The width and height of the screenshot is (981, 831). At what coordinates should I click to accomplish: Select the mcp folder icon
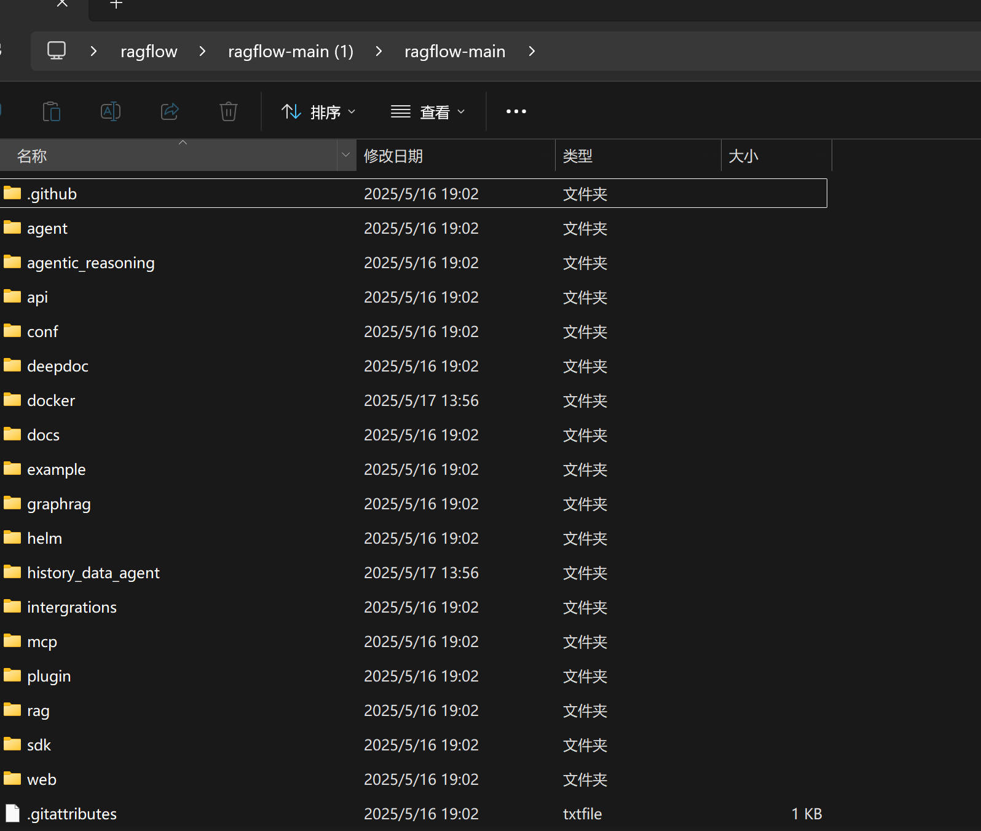[12, 641]
